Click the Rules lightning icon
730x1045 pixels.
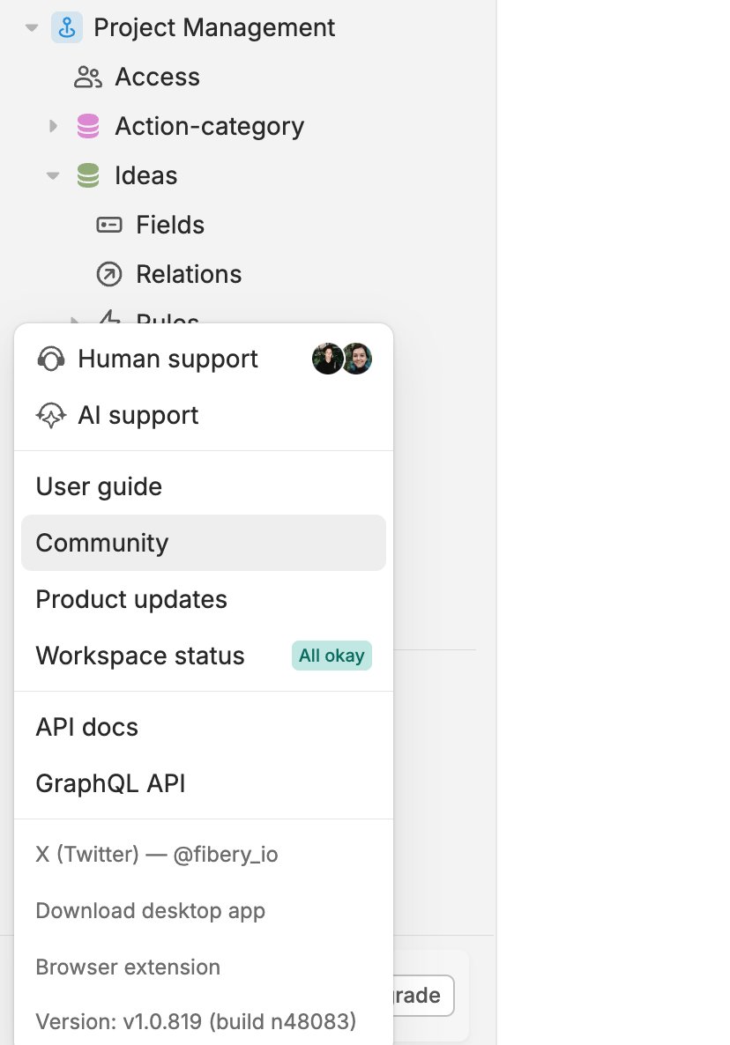108,319
